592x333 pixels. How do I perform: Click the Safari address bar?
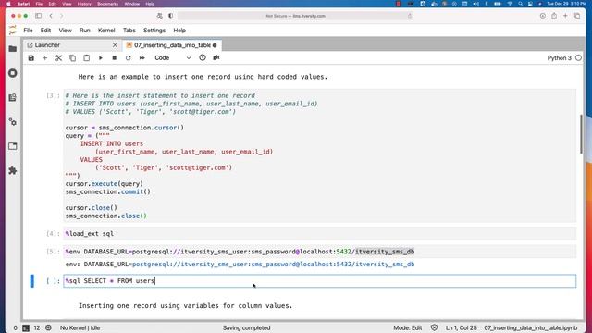(x=295, y=16)
